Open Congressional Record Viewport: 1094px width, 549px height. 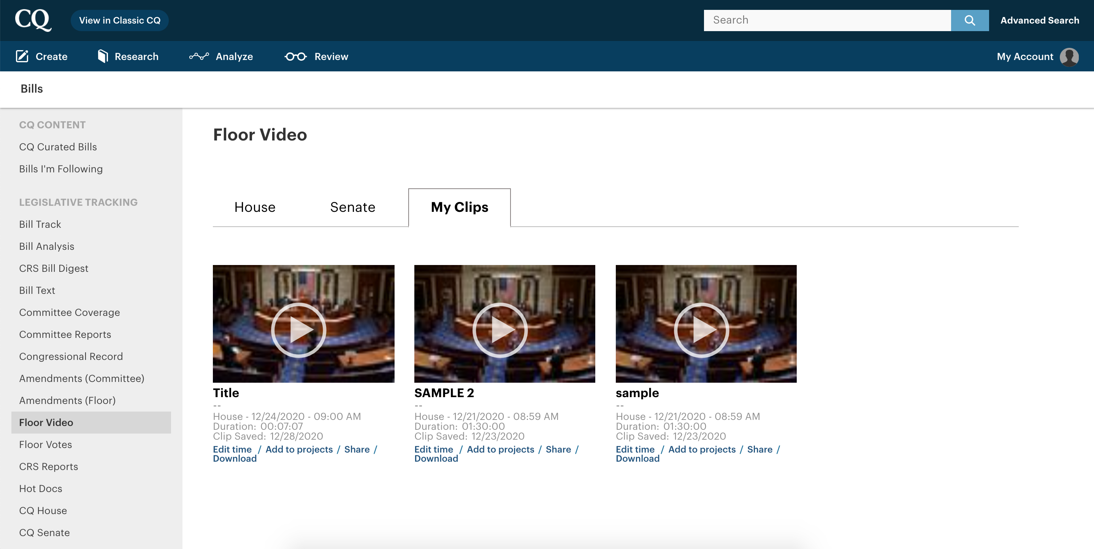click(x=71, y=357)
